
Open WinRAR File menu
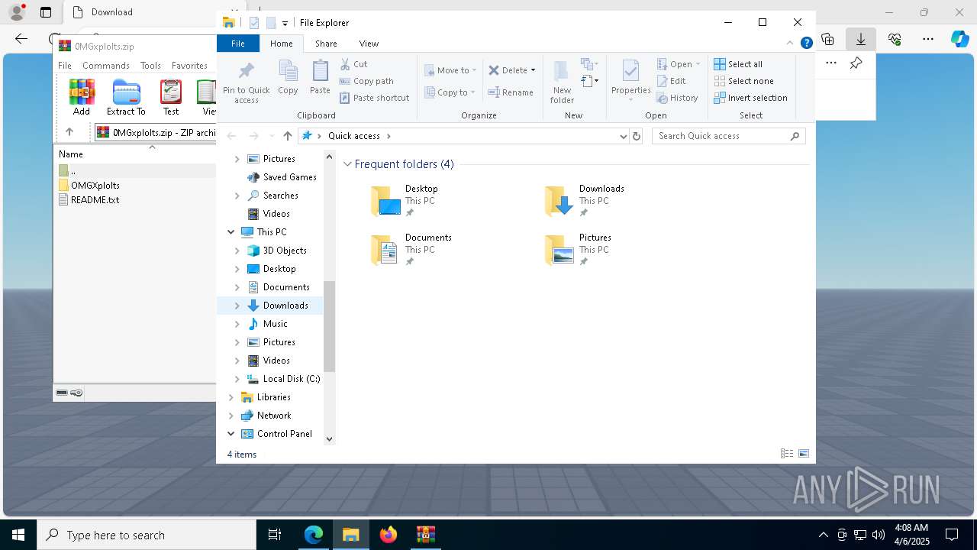point(65,66)
